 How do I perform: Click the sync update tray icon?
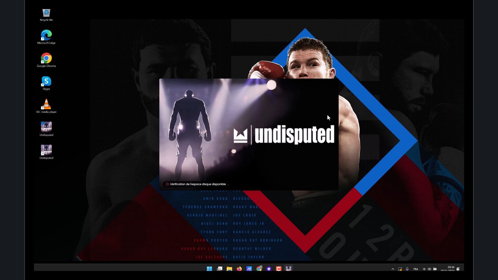coord(400,269)
